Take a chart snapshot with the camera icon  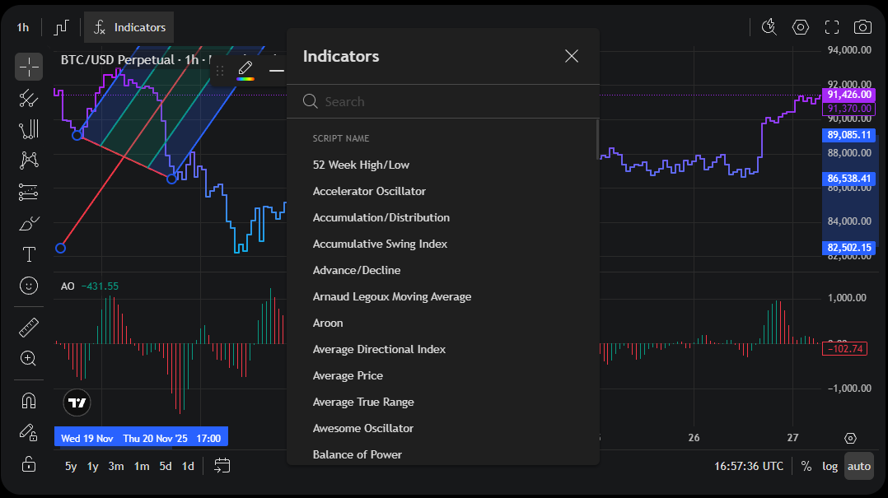(x=862, y=27)
